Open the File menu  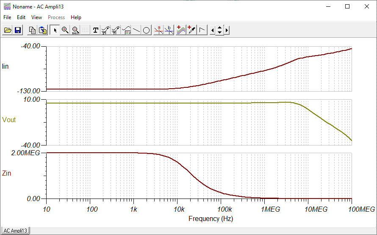(x=7, y=17)
